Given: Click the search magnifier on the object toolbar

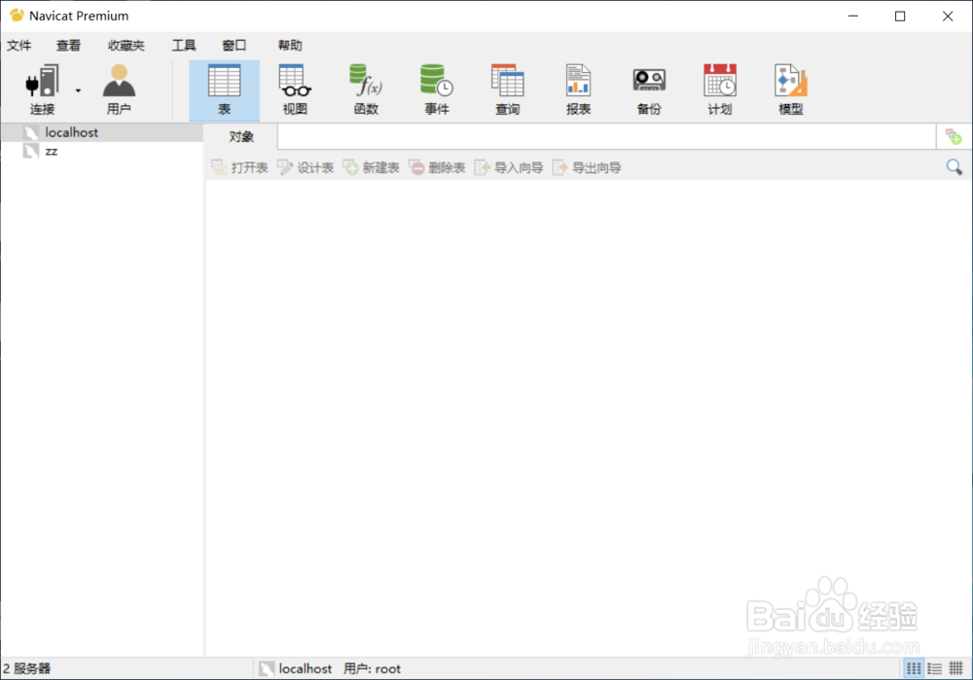Looking at the screenshot, I should pyautogui.click(x=955, y=167).
